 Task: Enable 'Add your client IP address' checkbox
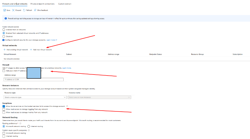tap(4, 71)
